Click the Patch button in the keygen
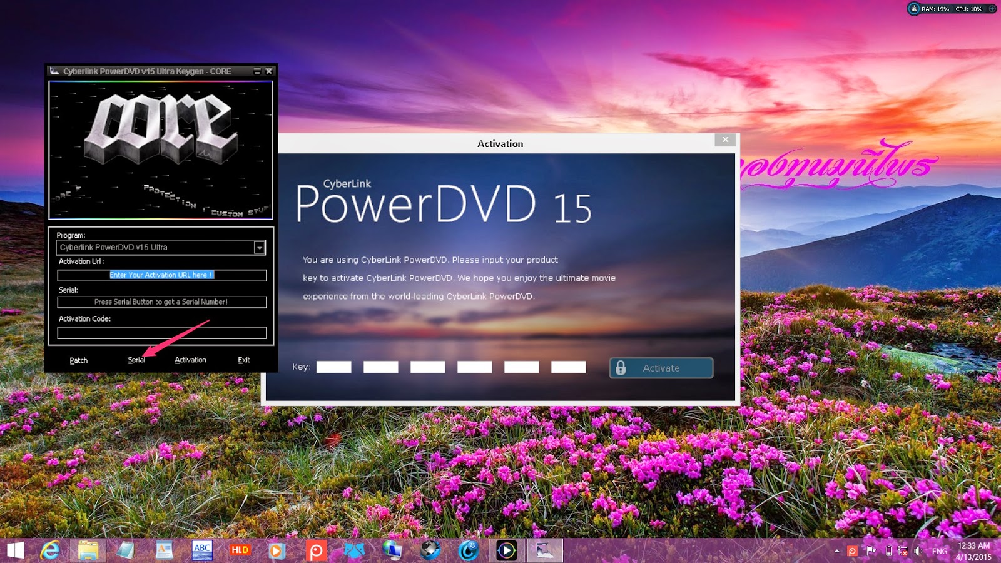Image resolution: width=1001 pixels, height=563 pixels. [79, 360]
